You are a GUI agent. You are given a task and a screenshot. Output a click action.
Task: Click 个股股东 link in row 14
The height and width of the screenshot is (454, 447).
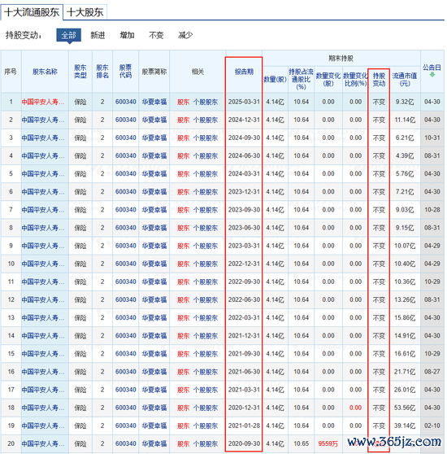pyautogui.click(x=206, y=335)
